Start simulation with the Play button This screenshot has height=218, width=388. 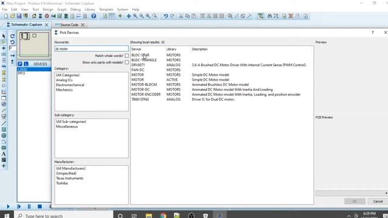click(x=8, y=206)
